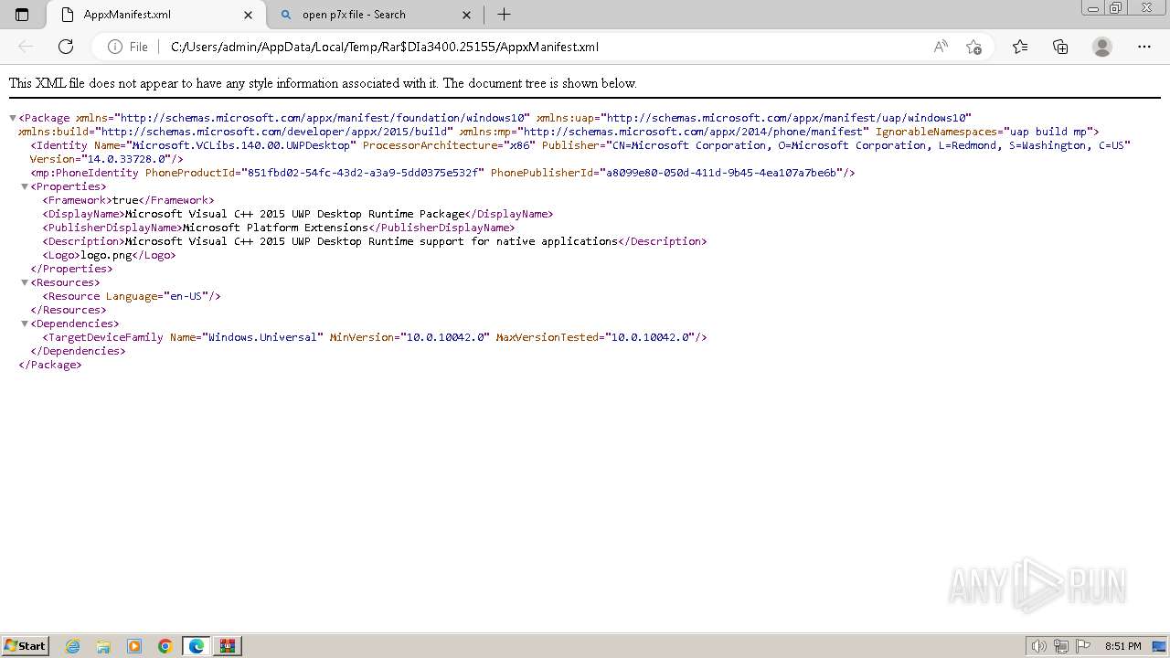
Task: Launch Google Chrome from taskbar
Action: click(165, 646)
